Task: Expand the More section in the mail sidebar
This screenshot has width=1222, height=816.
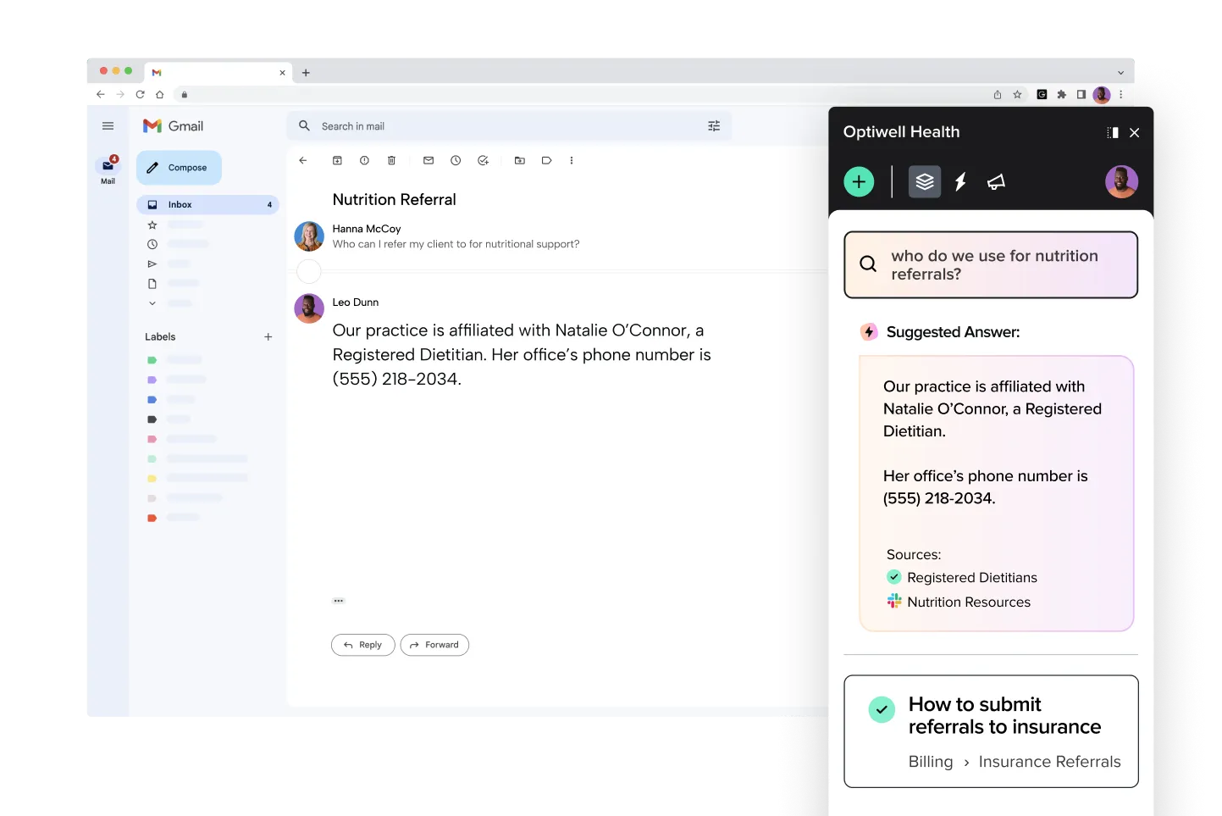Action: (152, 303)
